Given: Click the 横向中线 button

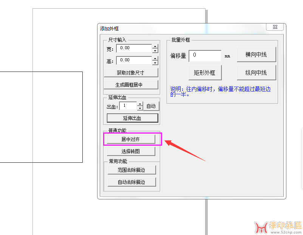Looking at the screenshot, I should (x=256, y=54).
